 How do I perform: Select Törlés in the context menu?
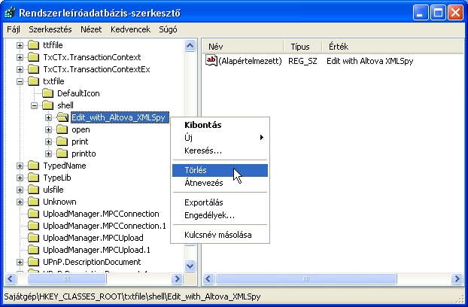tap(195, 170)
